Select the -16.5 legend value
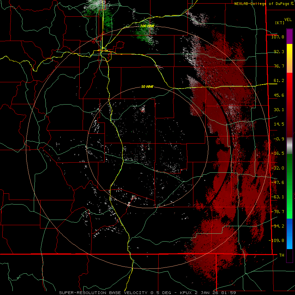Image resolution: width=295 pixels, height=295 pixels. pyautogui.click(x=278, y=153)
